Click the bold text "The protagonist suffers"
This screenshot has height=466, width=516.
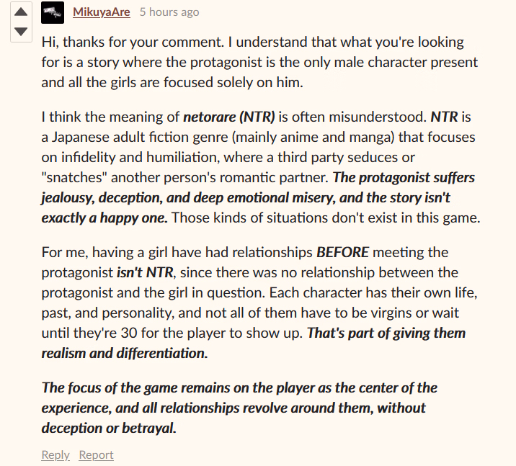click(x=404, y=177)
